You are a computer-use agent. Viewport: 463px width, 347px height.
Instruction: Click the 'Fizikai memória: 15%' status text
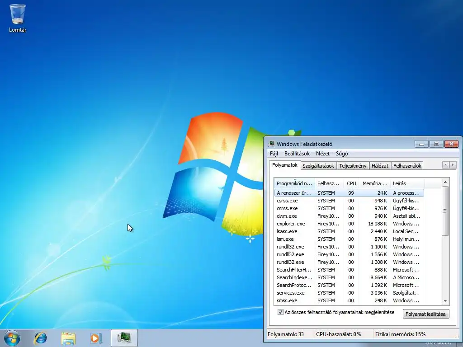click(x=400, y=334)
